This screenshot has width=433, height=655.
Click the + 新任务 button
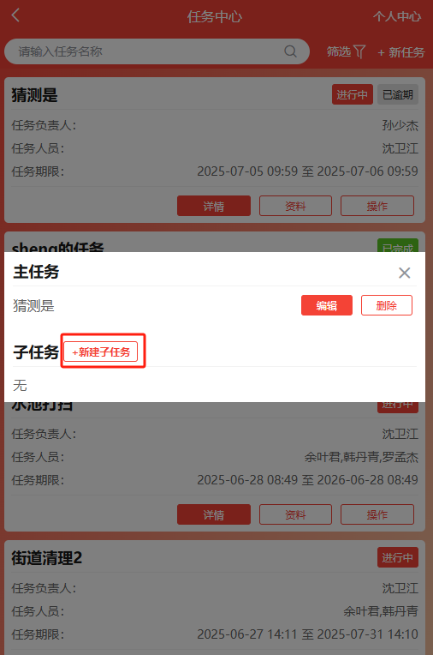[400, 52]
